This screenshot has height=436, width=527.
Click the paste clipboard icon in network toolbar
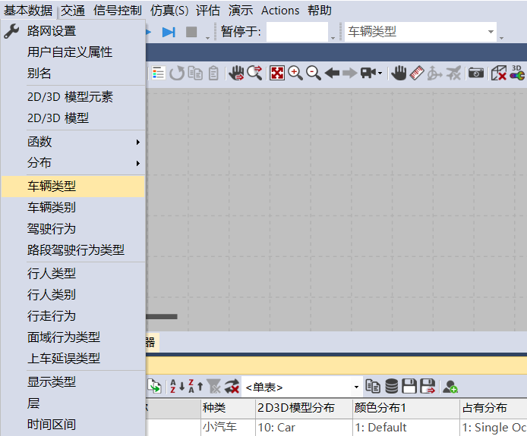[x=213, y=73]
